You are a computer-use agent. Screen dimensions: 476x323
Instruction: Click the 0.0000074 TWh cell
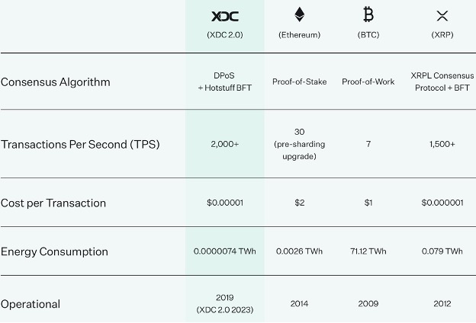pos(224,251)
